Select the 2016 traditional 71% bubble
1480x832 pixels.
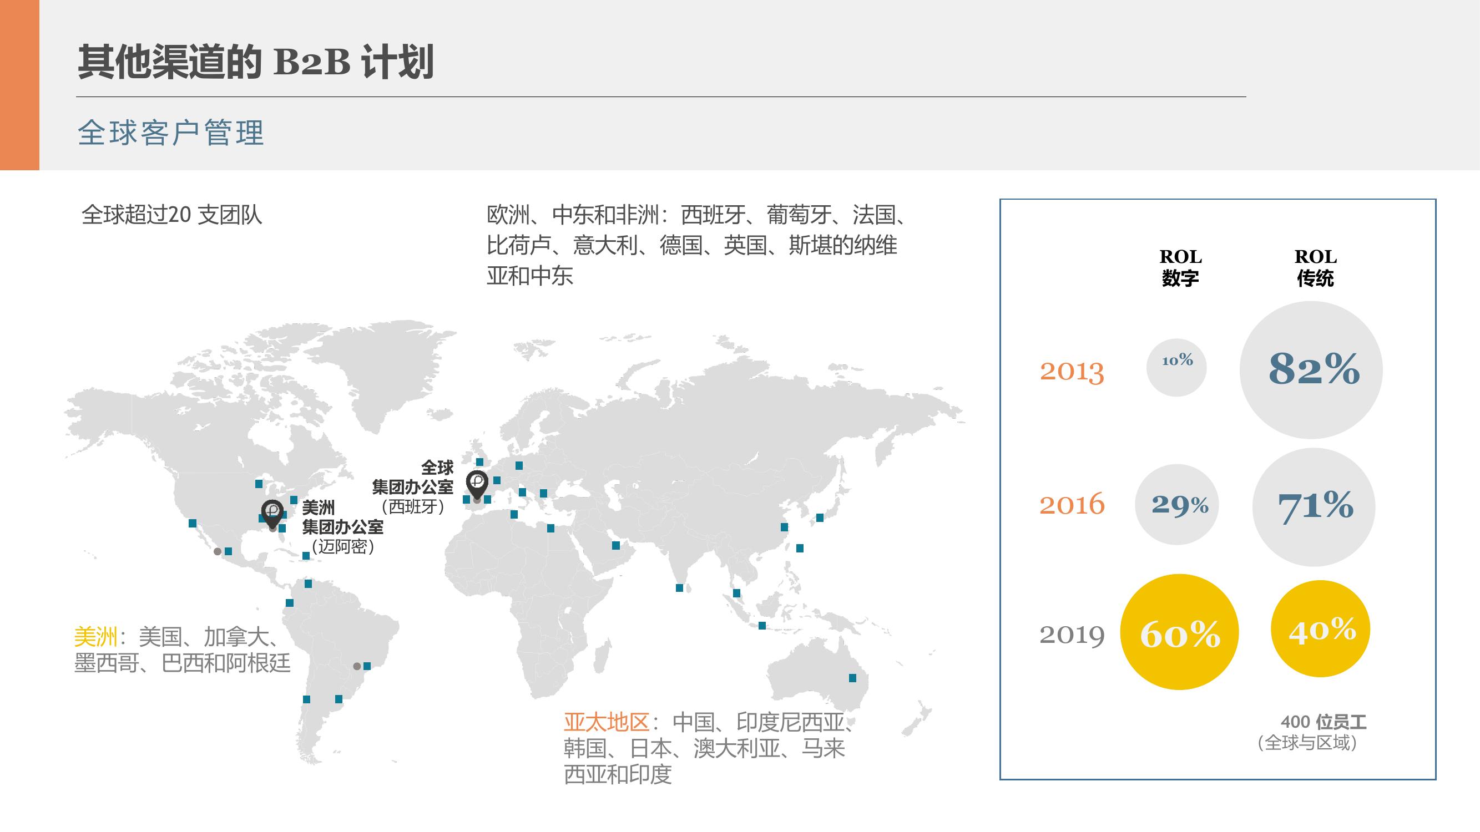tap(1314, 507)
